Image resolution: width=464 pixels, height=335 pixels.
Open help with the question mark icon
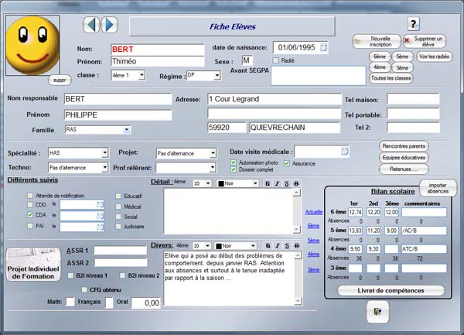pos(413,24)
